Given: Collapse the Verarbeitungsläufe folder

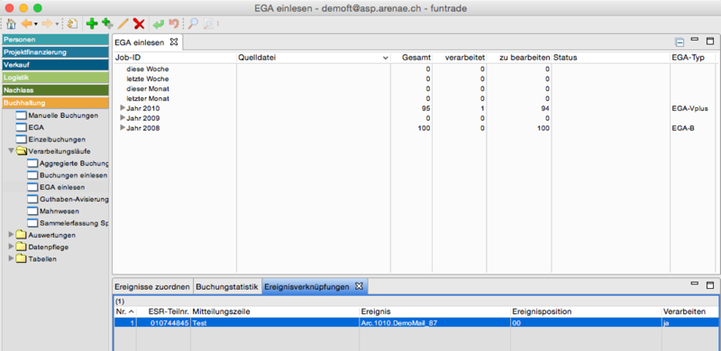Looking at the screenshot, I should tap(12, 150).
